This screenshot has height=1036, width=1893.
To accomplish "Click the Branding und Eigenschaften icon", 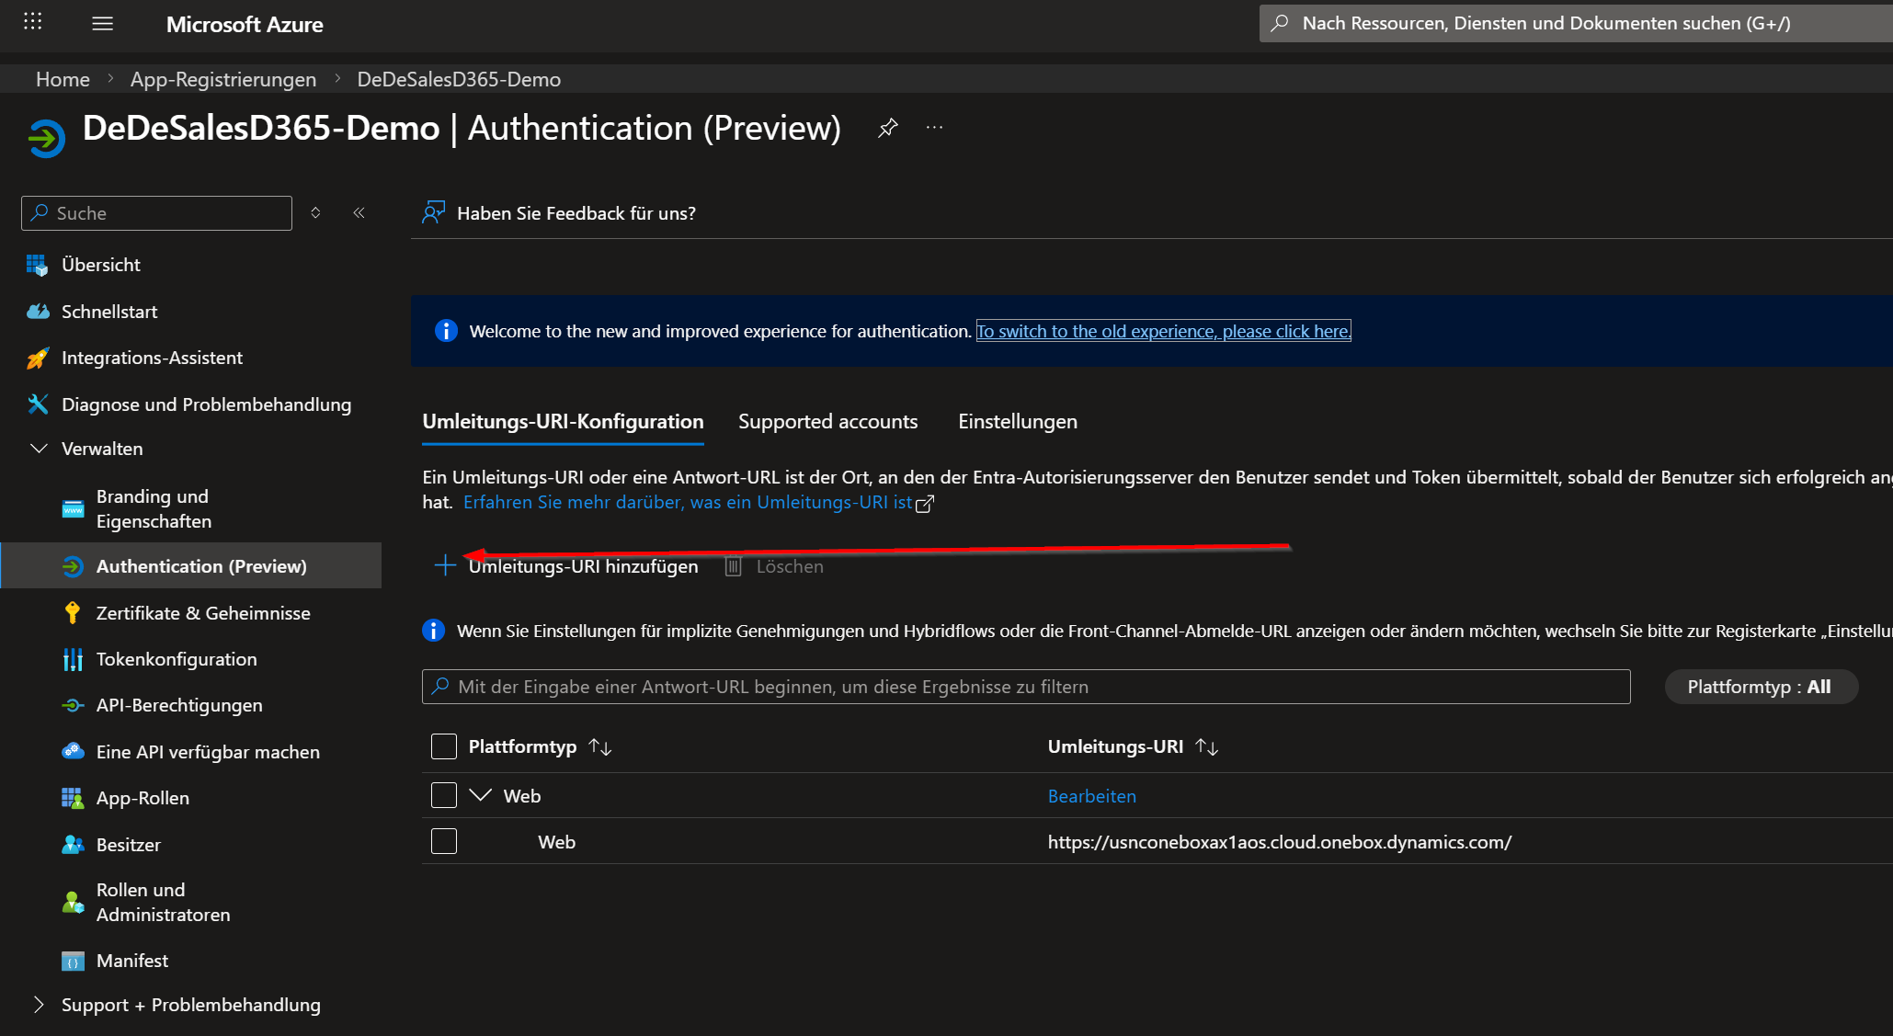I will click(73, 509).
